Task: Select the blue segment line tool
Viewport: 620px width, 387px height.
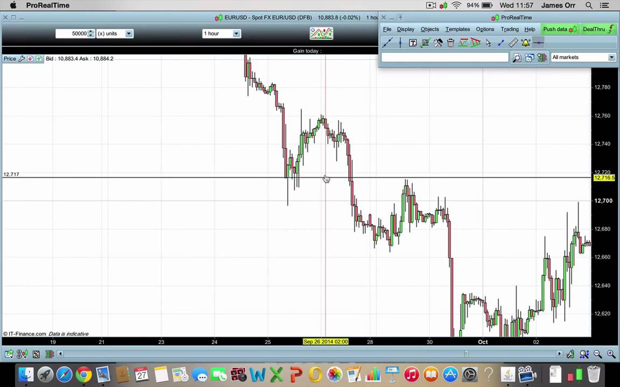Action: click(x=501, y=42)
